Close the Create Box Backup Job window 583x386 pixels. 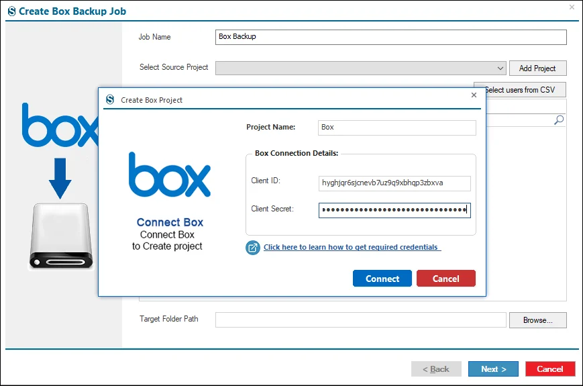click(572, 7)
